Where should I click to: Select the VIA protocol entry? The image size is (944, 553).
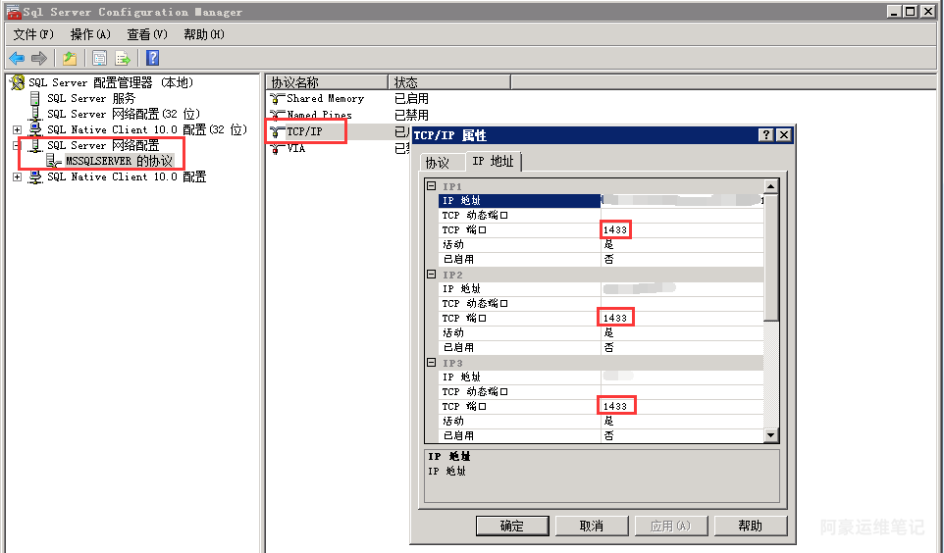click(295, 149)
